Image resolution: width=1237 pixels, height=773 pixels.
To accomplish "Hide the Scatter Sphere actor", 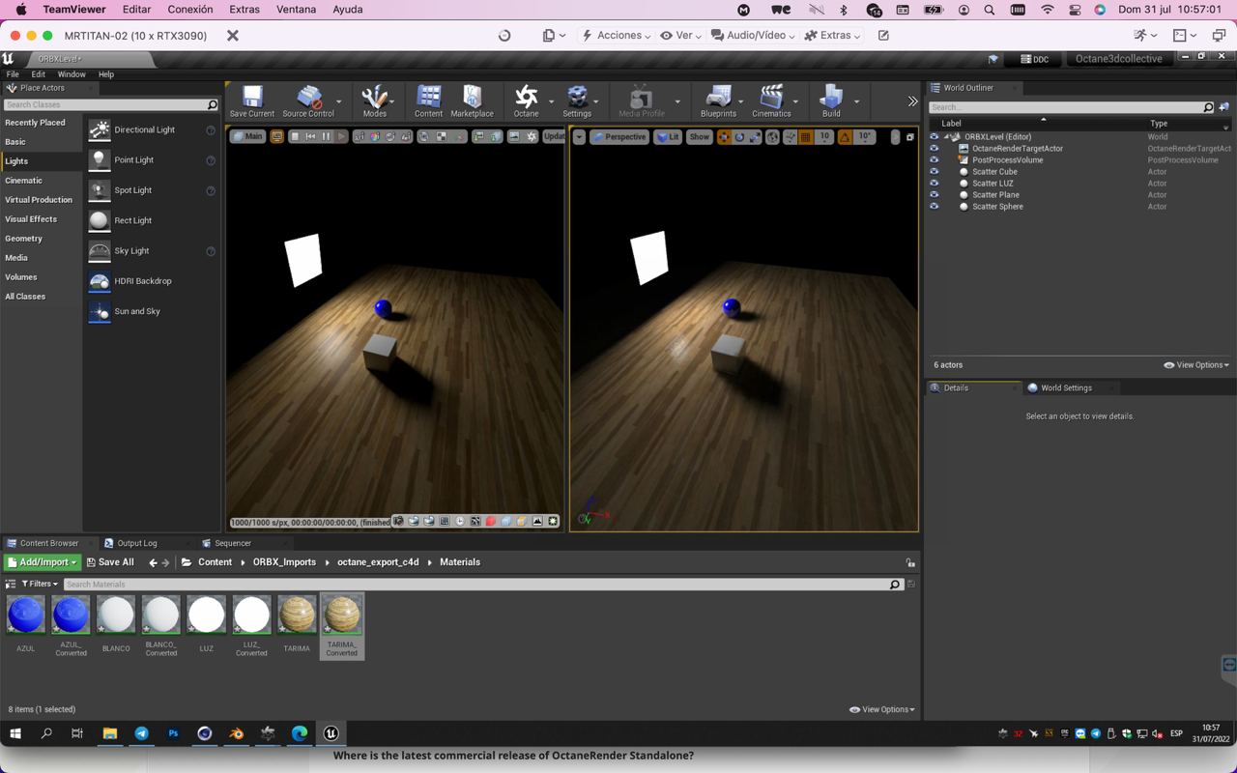I will pyautogui.click(x=934, y=207).
